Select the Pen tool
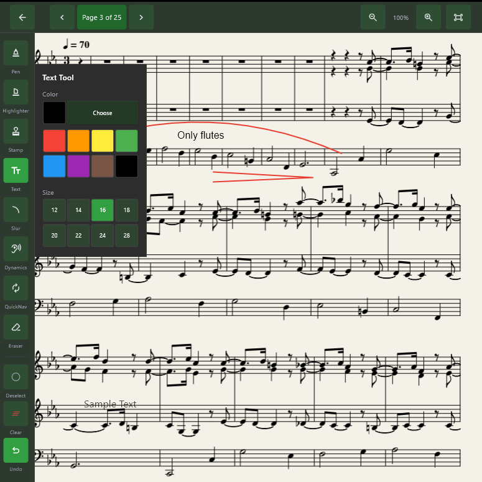 [16, 53]
